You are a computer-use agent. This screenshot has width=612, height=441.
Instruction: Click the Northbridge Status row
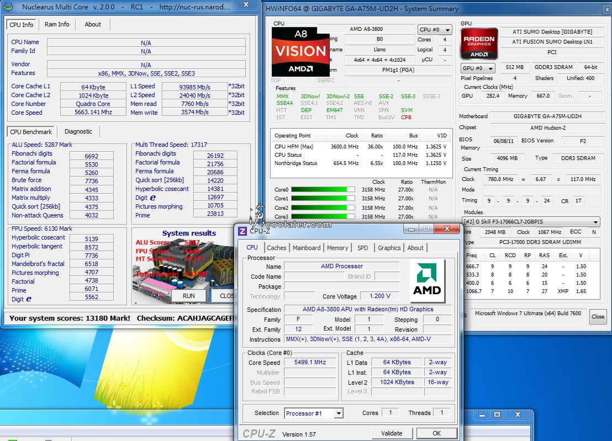[360, 163]
